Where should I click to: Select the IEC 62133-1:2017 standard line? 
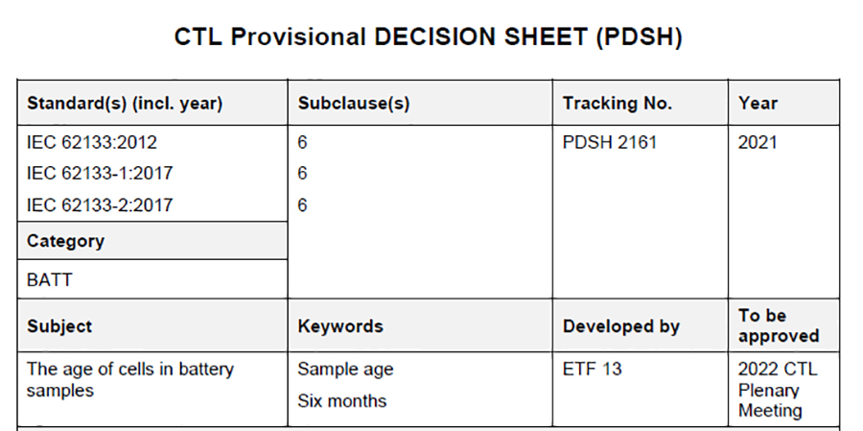pyautogui.click(x=100, y=174)
